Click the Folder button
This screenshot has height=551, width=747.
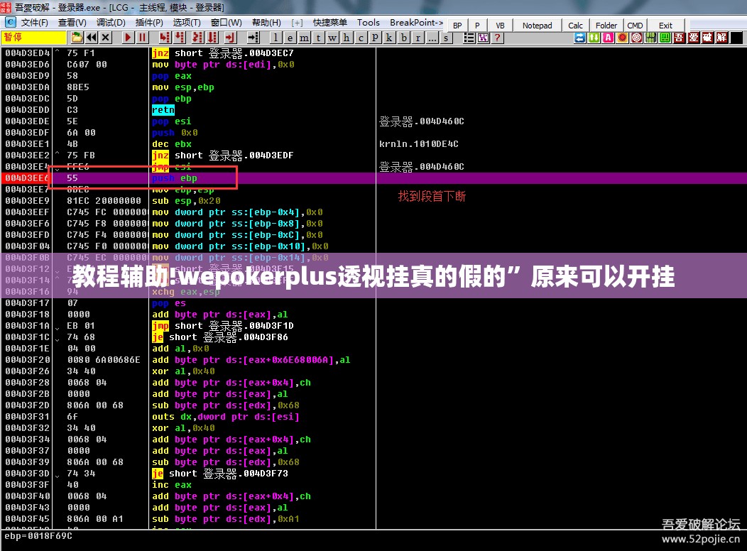tap(606, 26)
